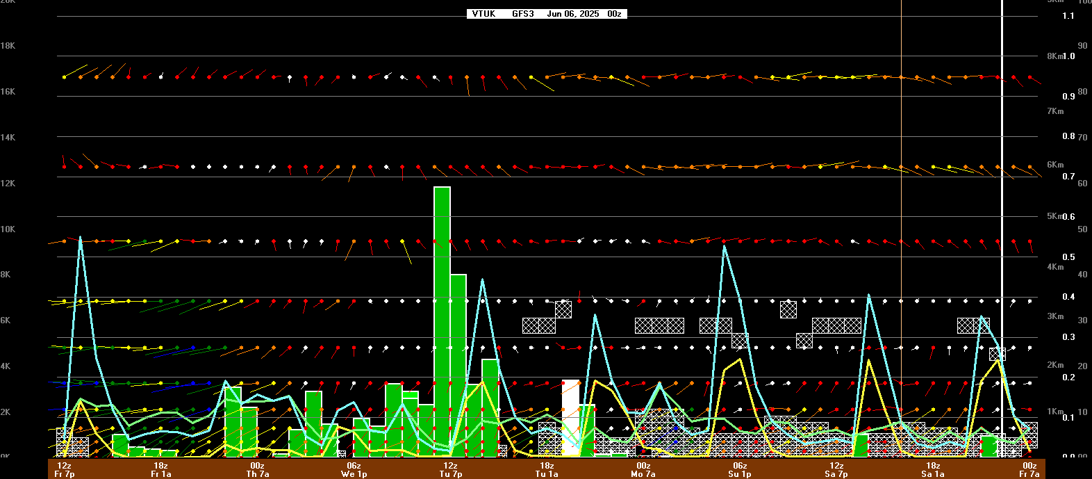Click the tallest green precipitation bar
The height and width of the screenshot is (479, 1092).
(442, 321)
